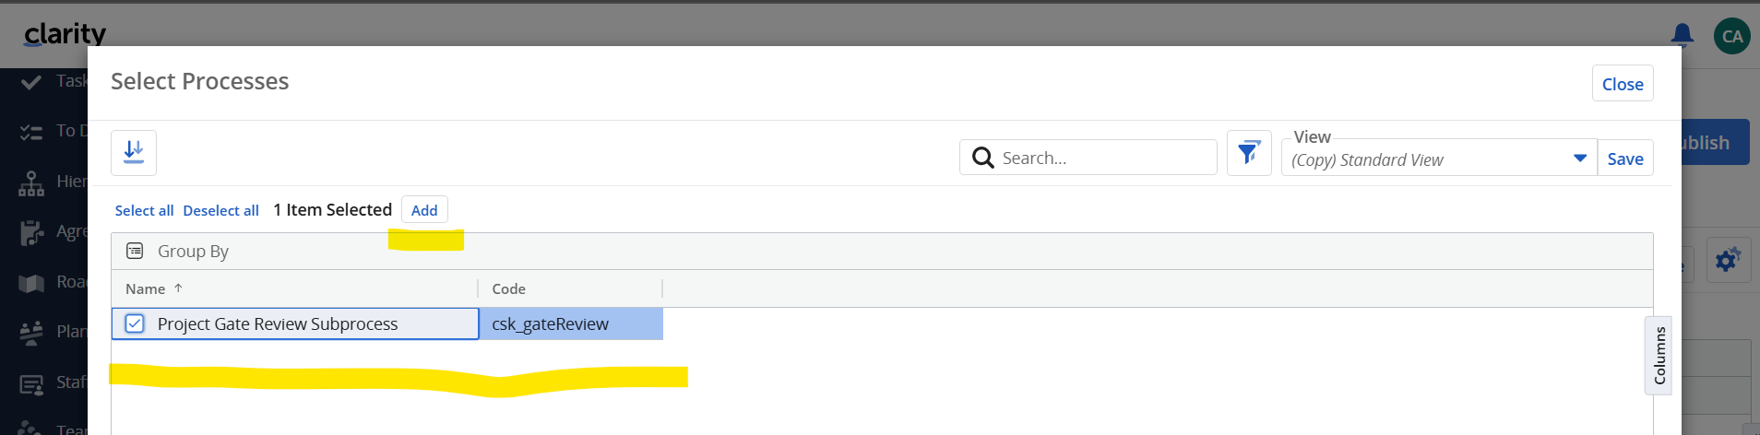Click the Group By list icon

point(135,251)
